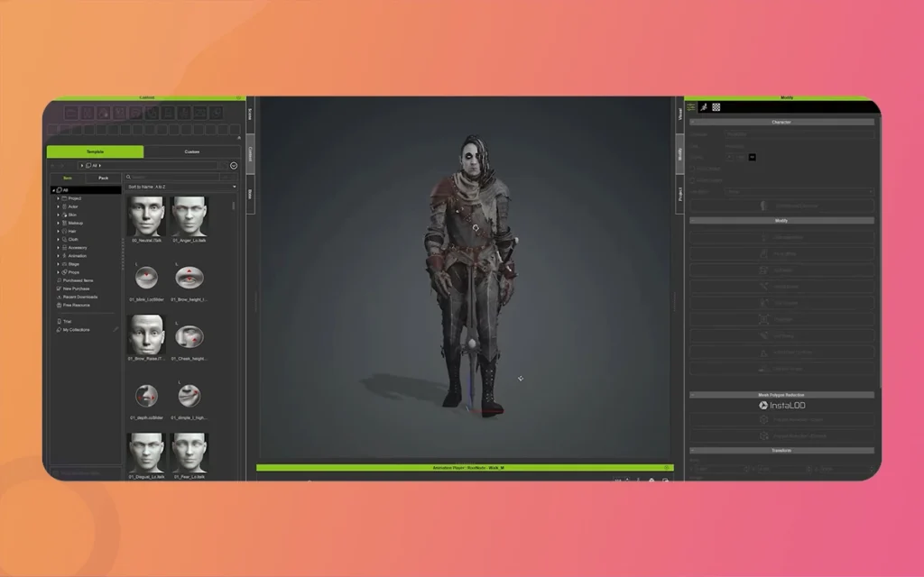Screen dimensions: 924x577
Task: Click the edit pencil next to My Collections
Action: (115, 330)
